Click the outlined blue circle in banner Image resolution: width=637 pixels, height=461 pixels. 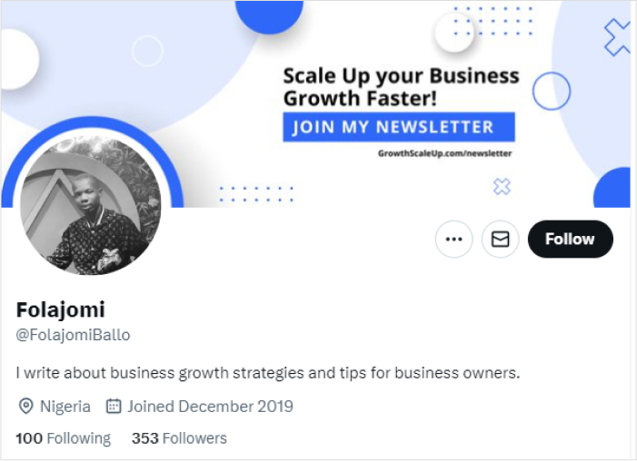tap(552, 91)
